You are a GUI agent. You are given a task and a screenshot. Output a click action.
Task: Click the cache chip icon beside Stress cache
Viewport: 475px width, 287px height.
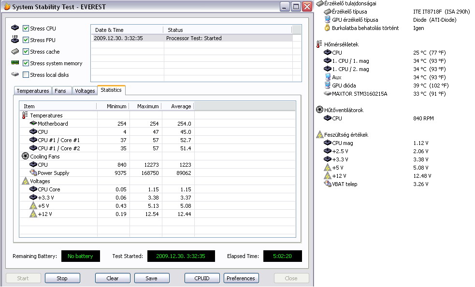tap(15, 51)
